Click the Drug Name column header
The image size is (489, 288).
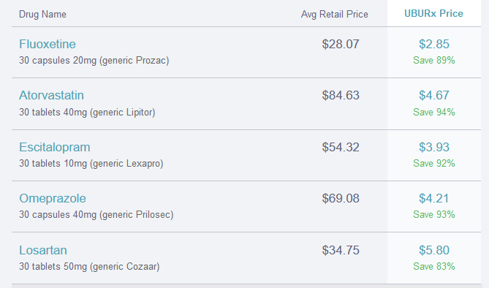point(42,14)
